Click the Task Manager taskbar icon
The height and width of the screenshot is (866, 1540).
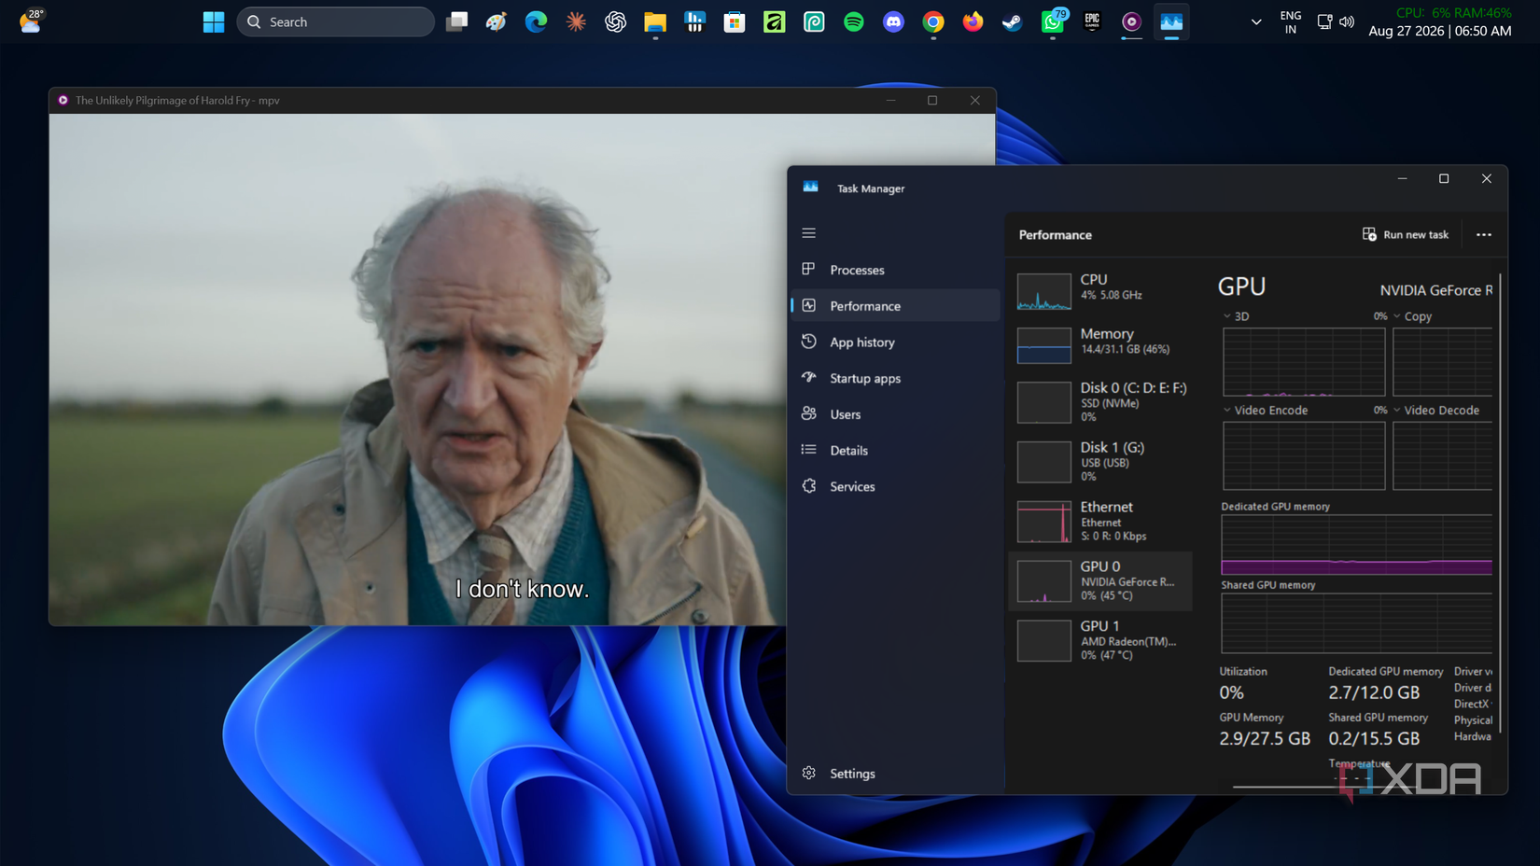coord(1171,21)
